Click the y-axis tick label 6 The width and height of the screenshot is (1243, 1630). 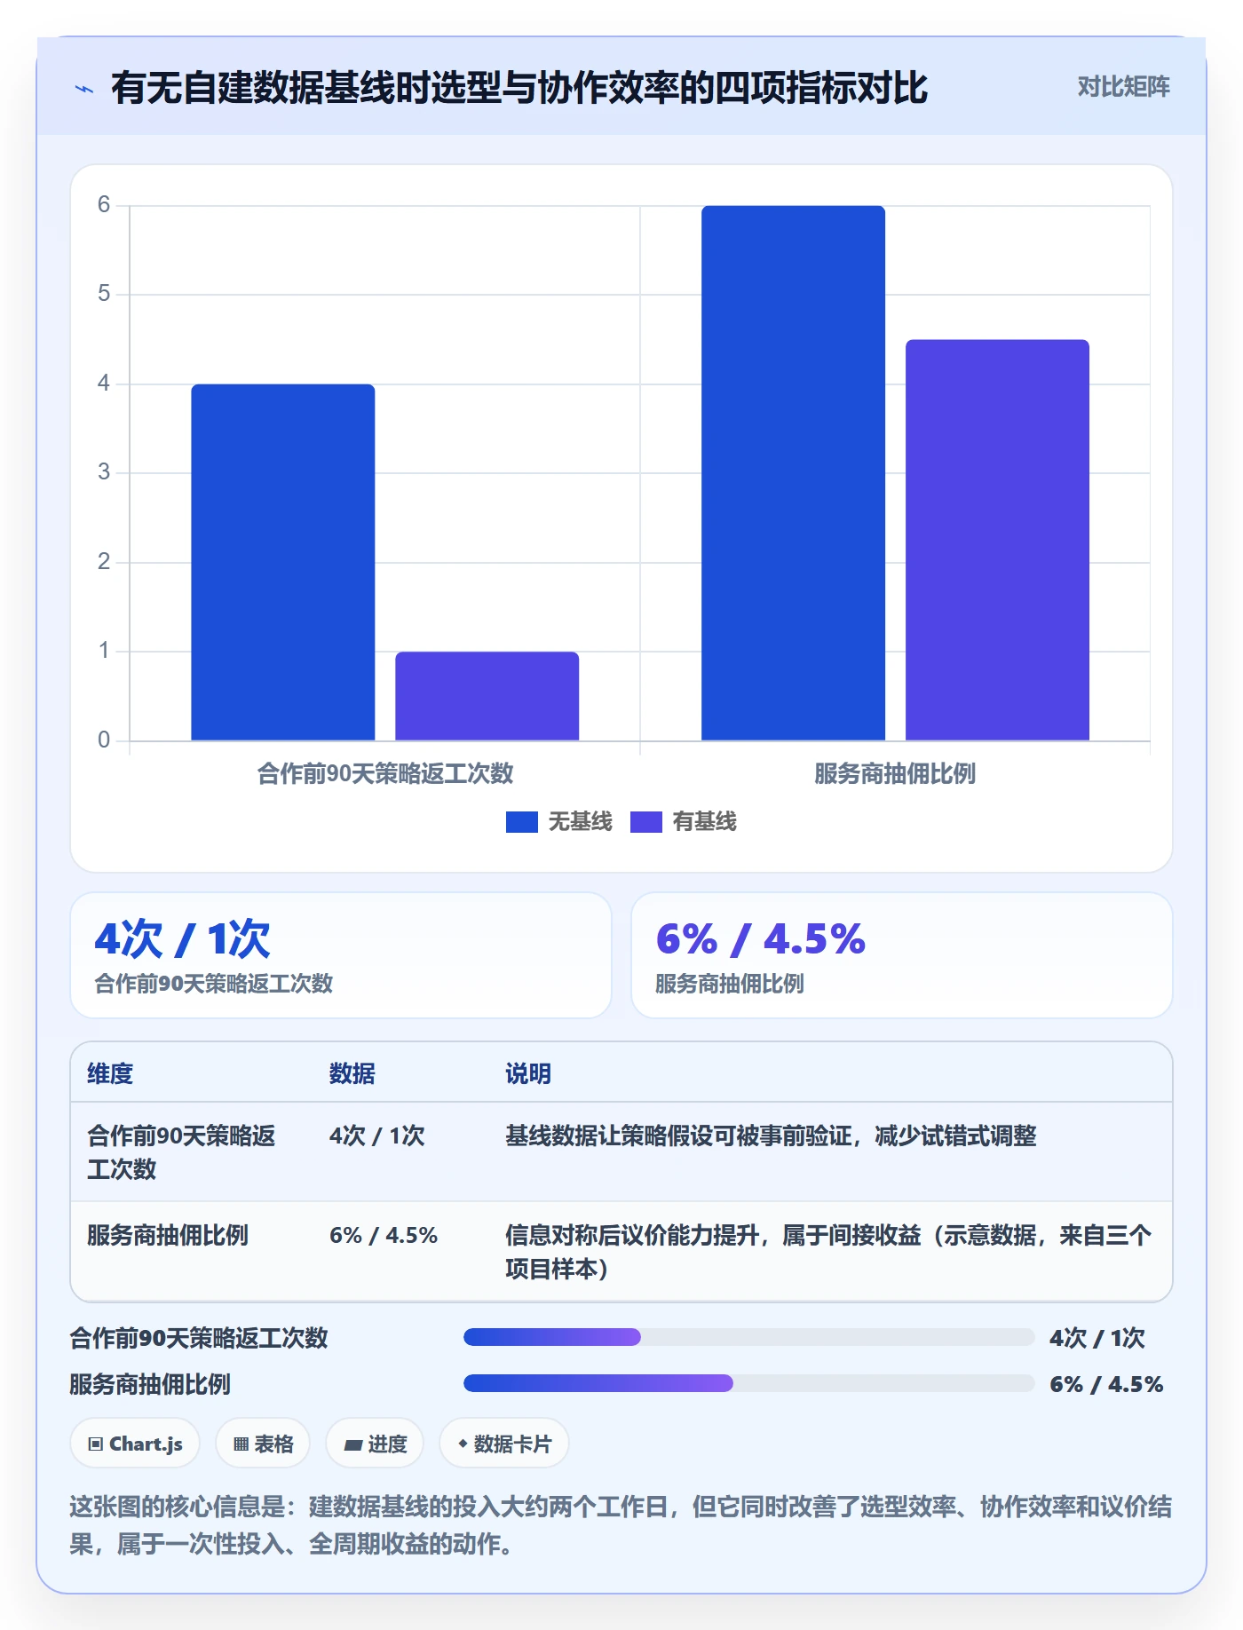tap(104, 205)
